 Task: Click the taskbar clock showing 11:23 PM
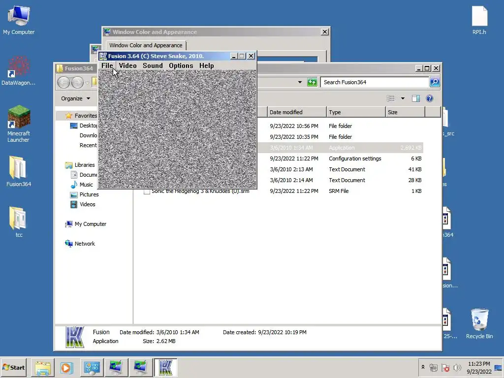click(479, 367)
